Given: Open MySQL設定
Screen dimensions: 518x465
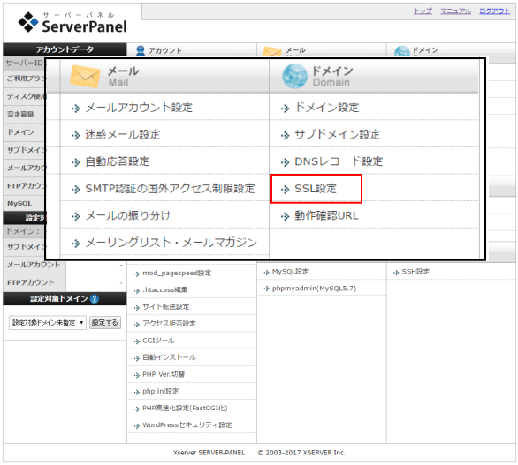Looking at the screenshot, I should [290, 272].
